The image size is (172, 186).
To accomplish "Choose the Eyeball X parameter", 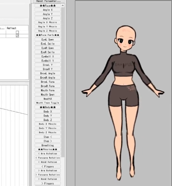I will (48, 56).
